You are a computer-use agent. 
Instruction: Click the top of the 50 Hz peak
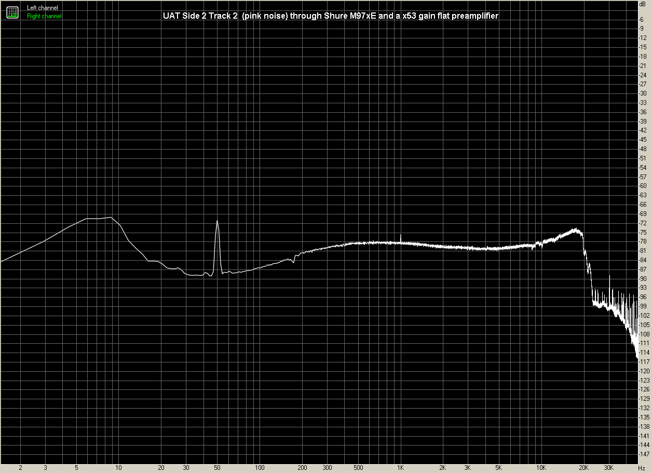click(x=217, y=221)
